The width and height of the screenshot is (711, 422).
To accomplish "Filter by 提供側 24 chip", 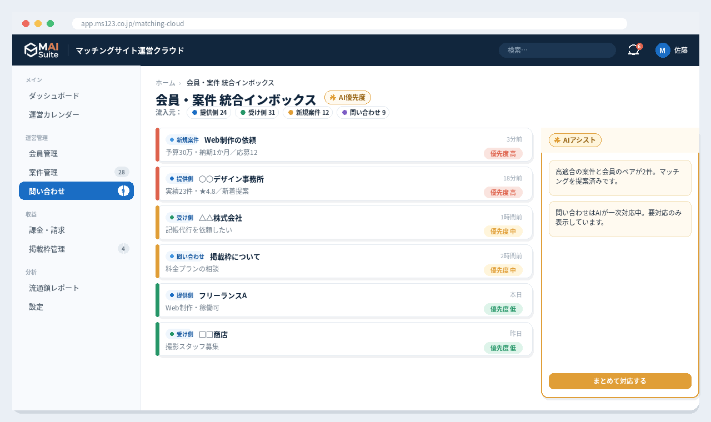I will pos(209,112).
